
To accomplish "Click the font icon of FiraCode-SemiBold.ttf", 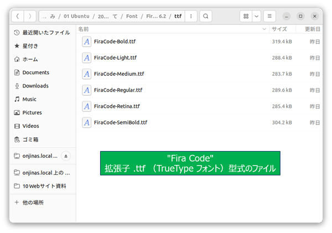I will pyautogui.click(x=87, y=122).
